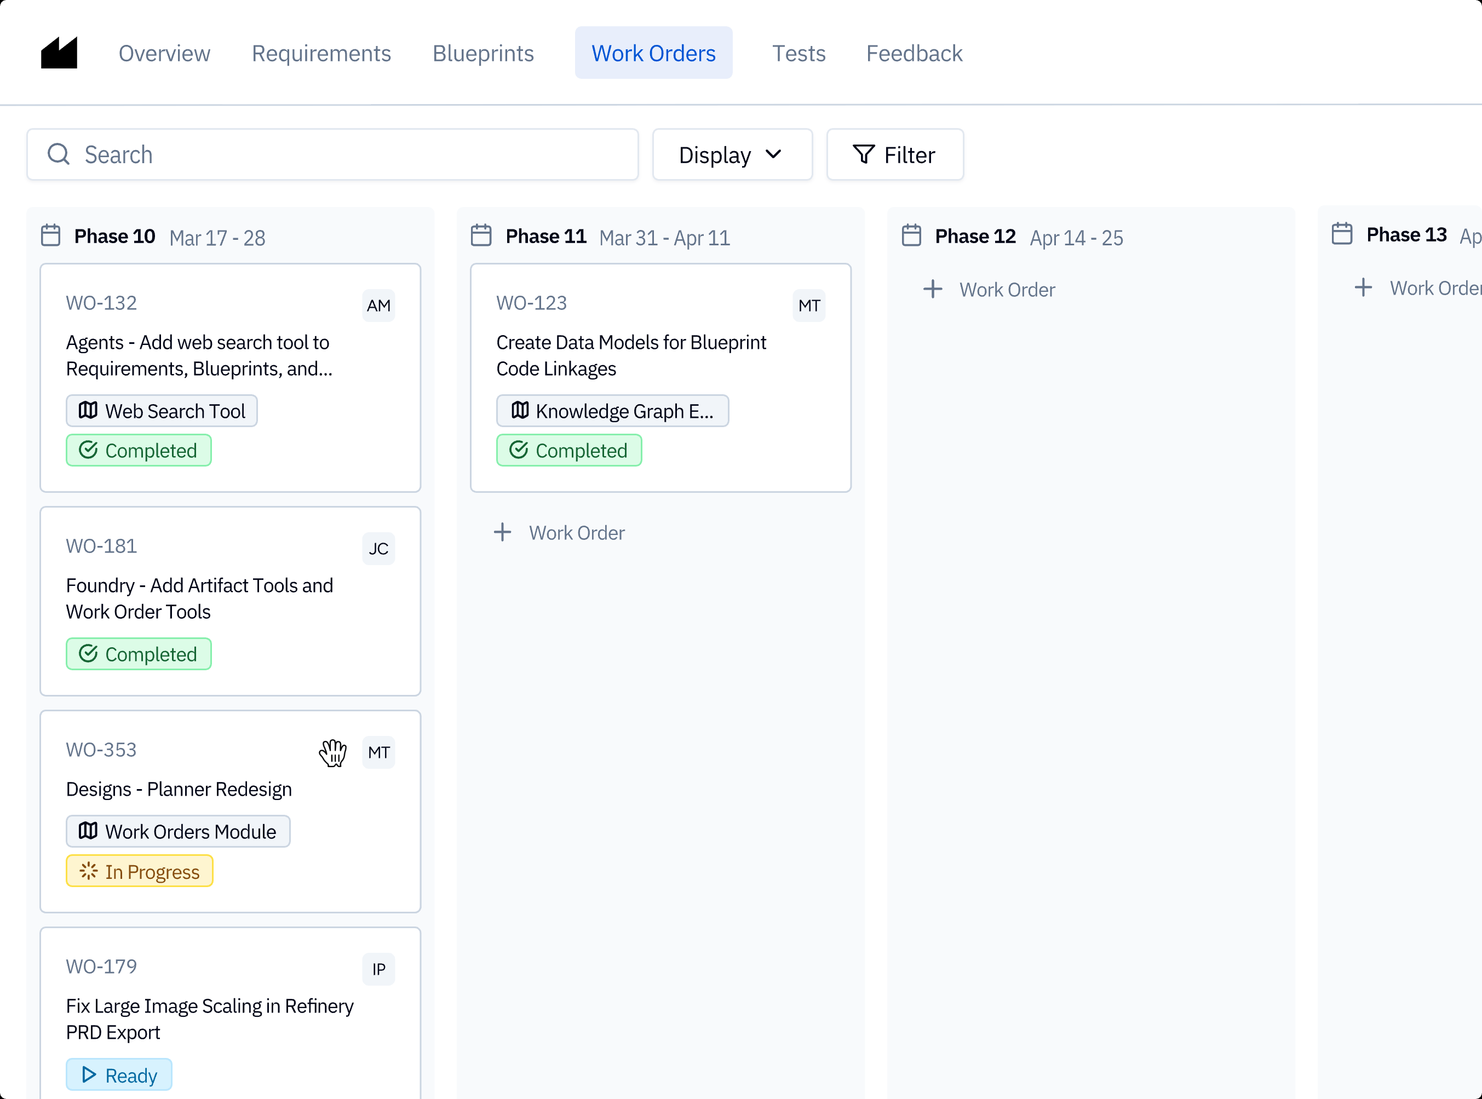This screenshot has width=1482, height=1099.
Task: Click the plus icon under Phase 11
Action: pyautogui.click(x=503, y=532)
